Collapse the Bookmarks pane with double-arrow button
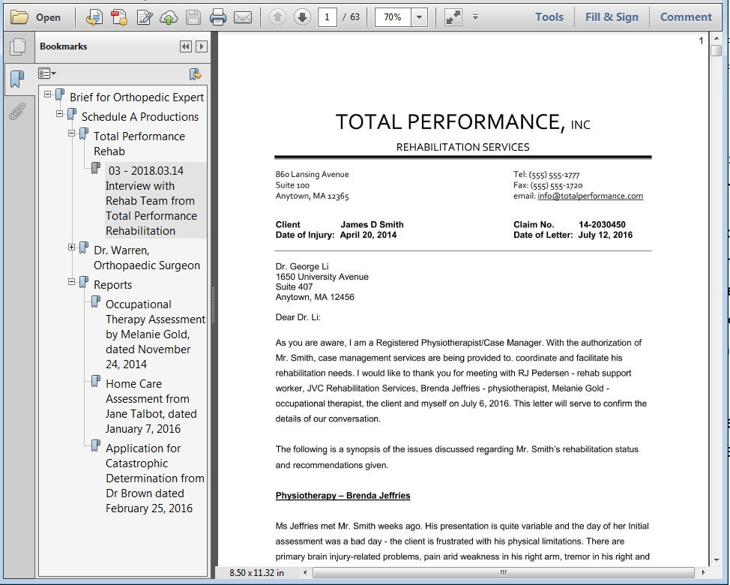The height and width of the screenshot is (585, 730). point(185,46)
